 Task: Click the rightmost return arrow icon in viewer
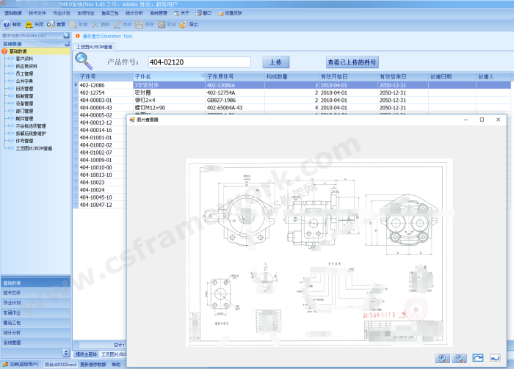(496, 357)
